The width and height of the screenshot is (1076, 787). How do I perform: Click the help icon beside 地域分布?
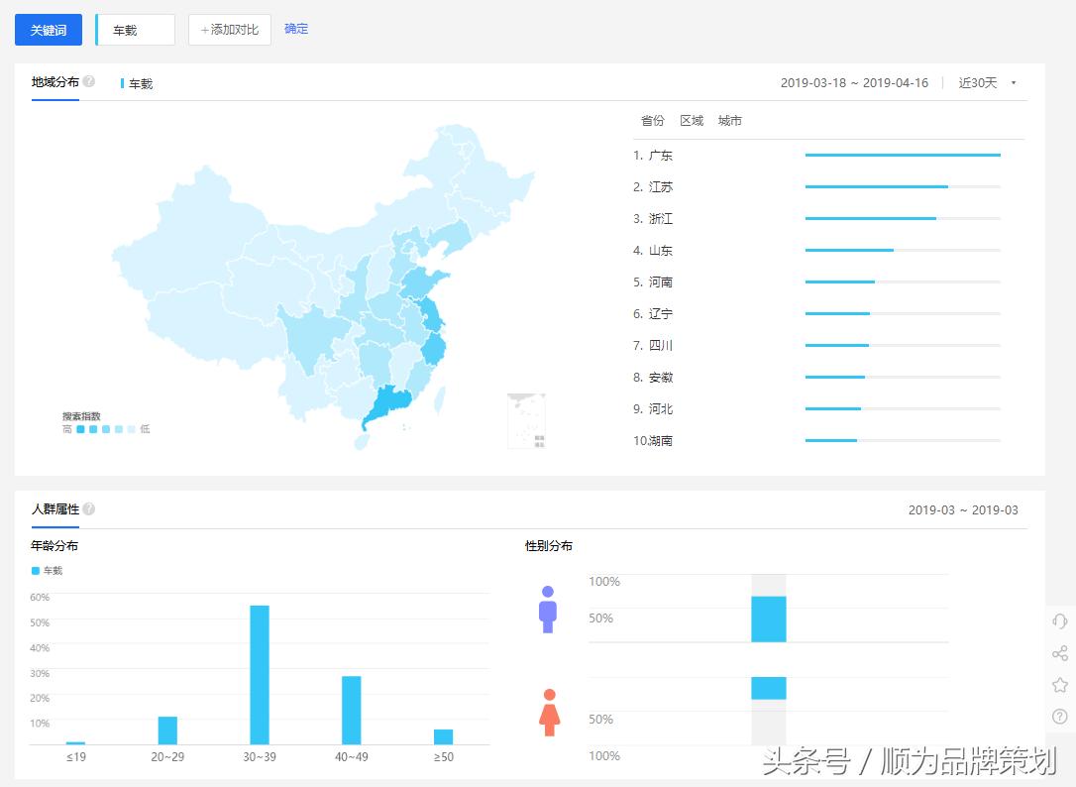[x=88, y=82]
